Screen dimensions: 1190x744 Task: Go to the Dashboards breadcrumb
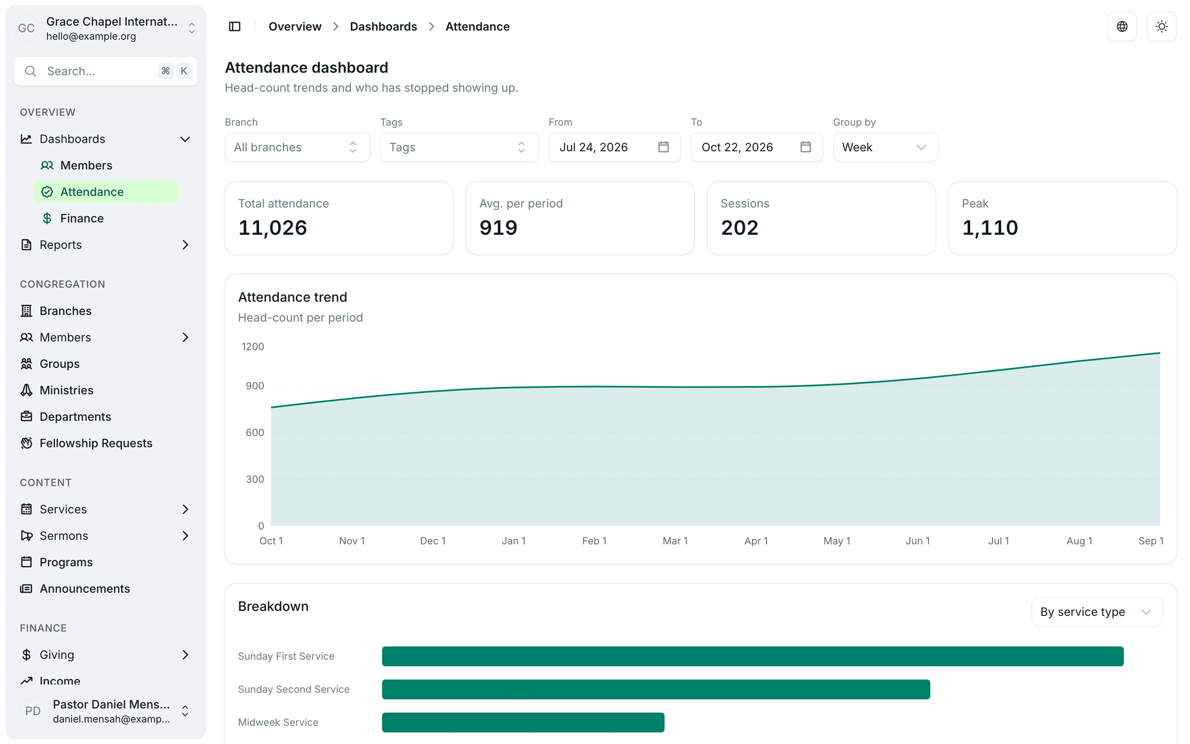tap(383, 26)
